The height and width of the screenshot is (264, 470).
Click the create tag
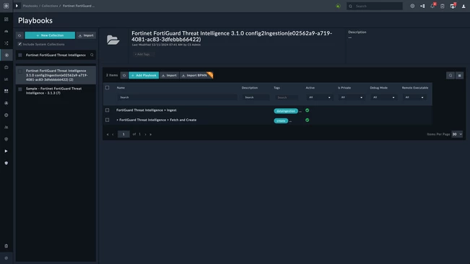281,121
